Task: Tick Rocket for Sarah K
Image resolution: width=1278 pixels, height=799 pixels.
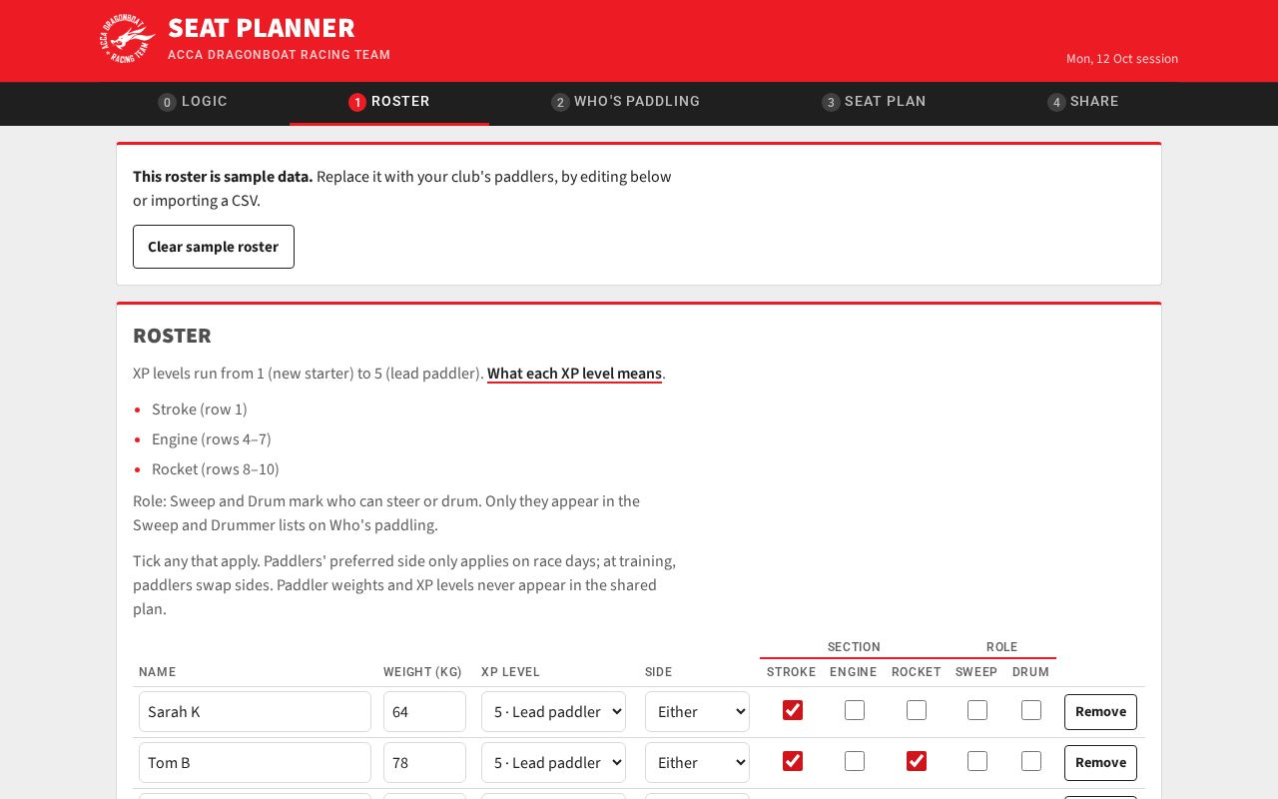Action: point(917,710)
